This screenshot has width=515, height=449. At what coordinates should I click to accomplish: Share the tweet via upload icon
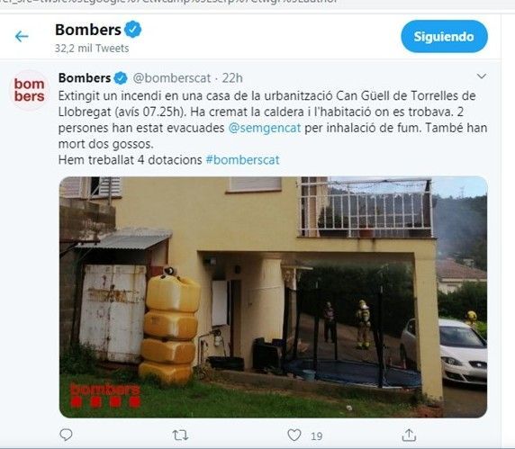(x=409, y=435)
